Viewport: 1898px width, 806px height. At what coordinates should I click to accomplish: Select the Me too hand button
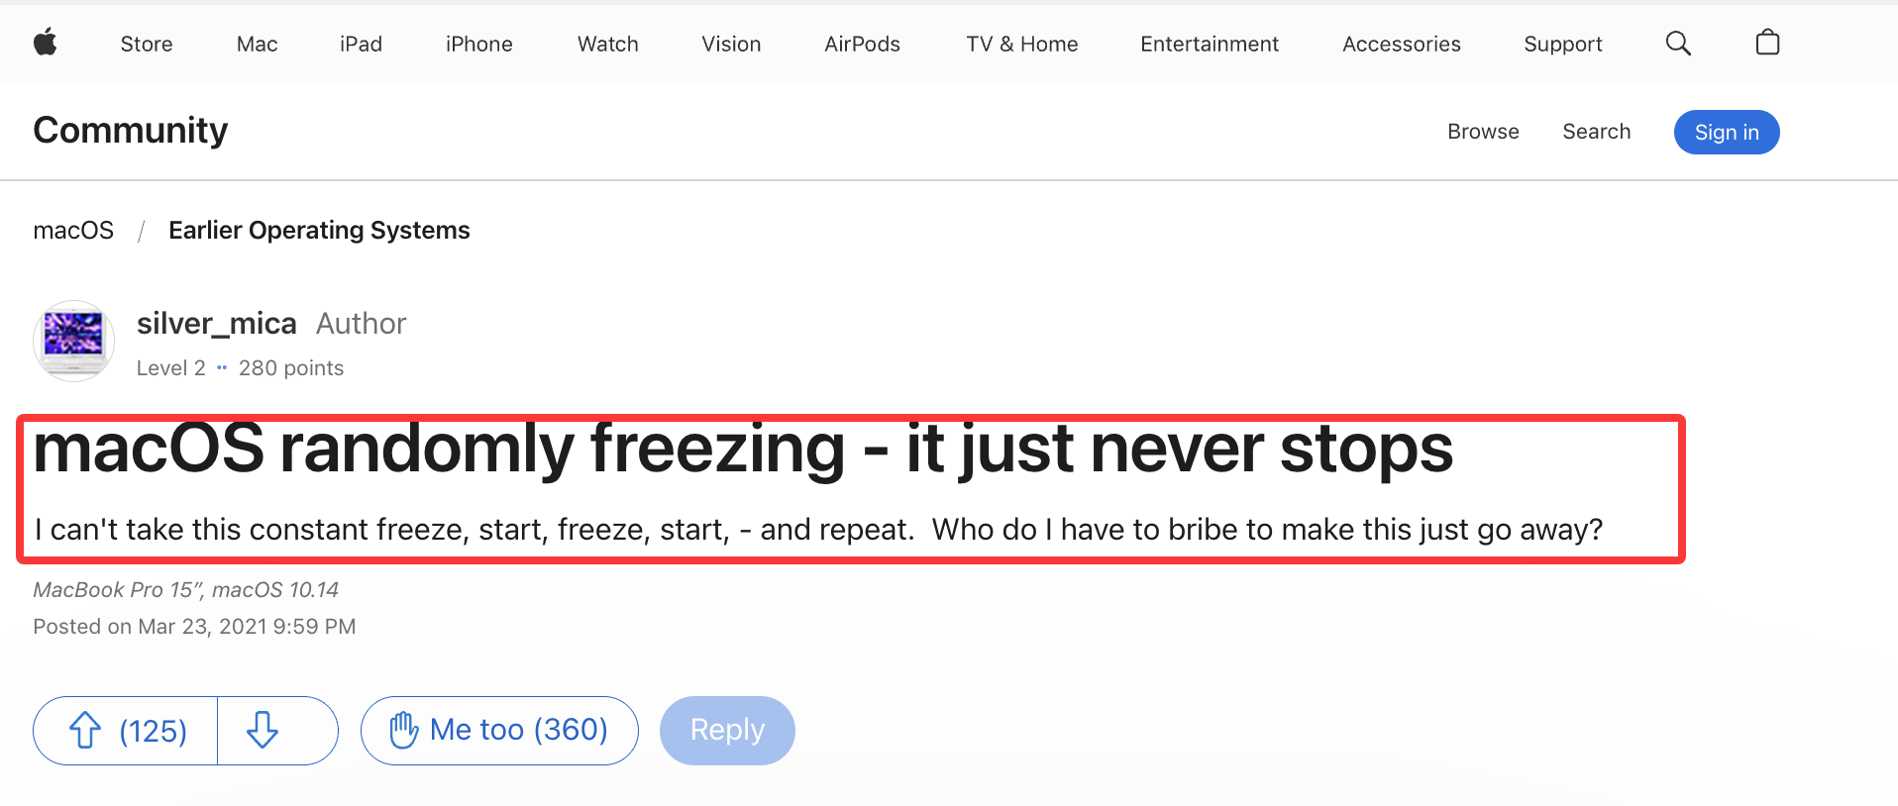499,731
